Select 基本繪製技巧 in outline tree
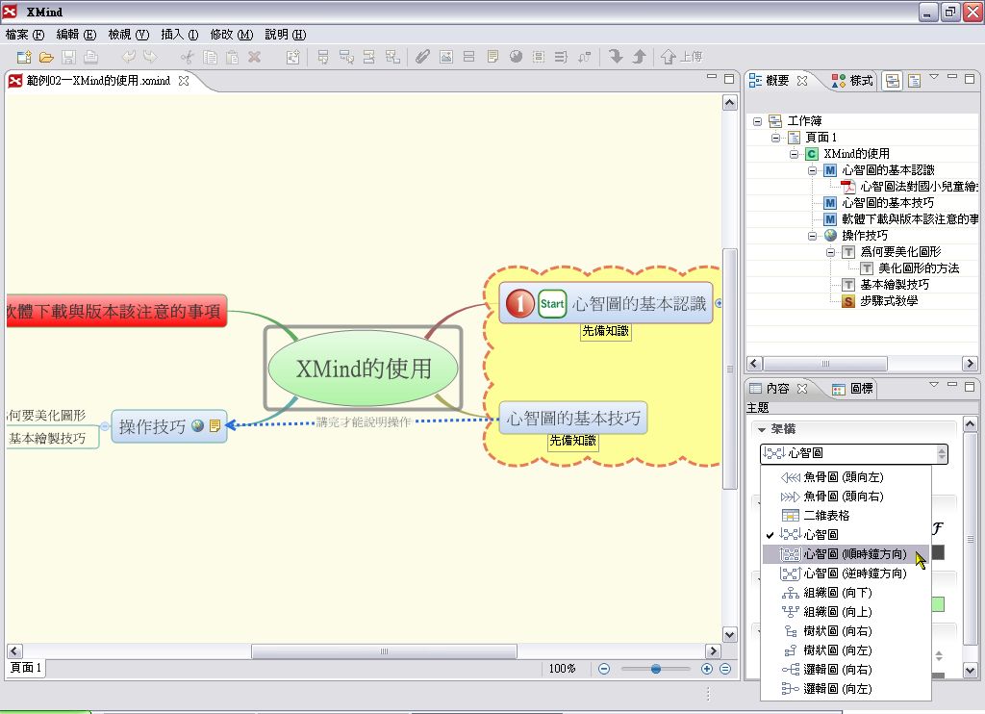 point(895,285)
